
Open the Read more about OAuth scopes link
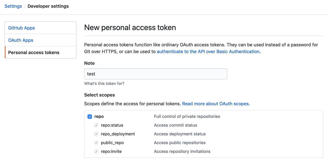[216, 104]
